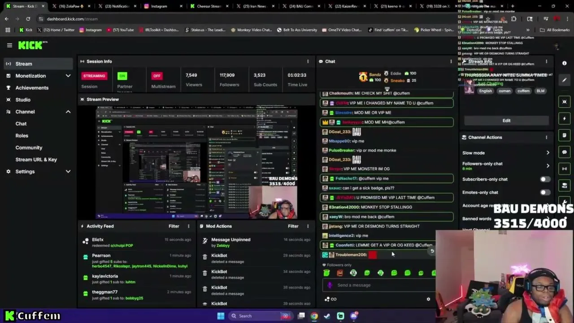Click the Troubleman206 username in chat

coord(351,255)
